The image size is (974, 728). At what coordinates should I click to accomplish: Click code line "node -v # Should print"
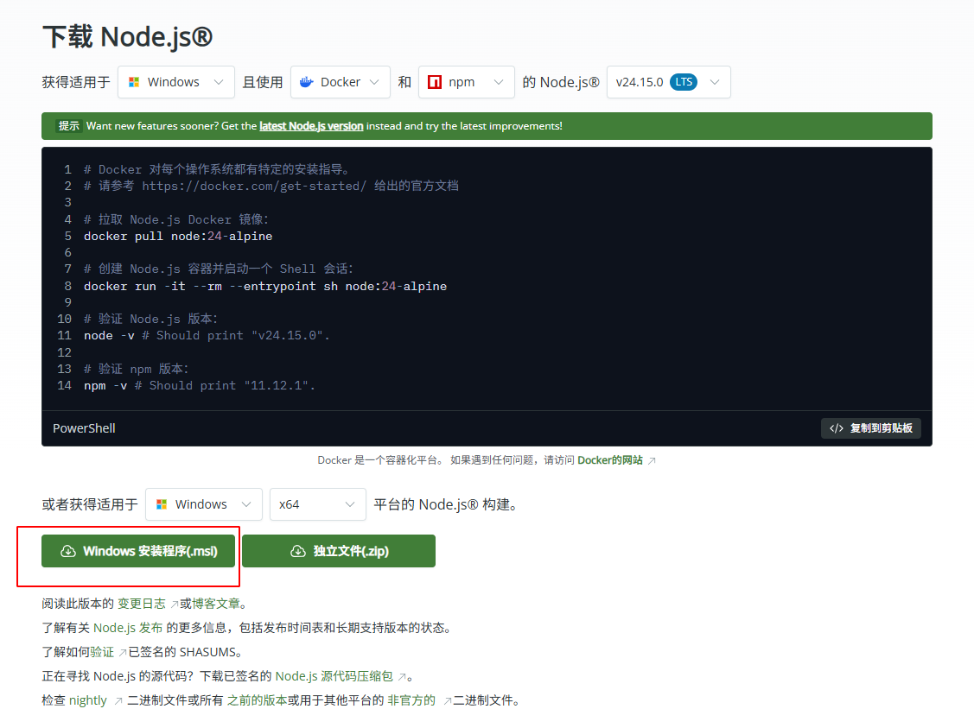(x=207, y=335)
